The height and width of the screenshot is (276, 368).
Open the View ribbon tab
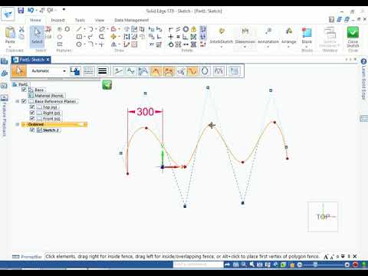coord(100,20)
